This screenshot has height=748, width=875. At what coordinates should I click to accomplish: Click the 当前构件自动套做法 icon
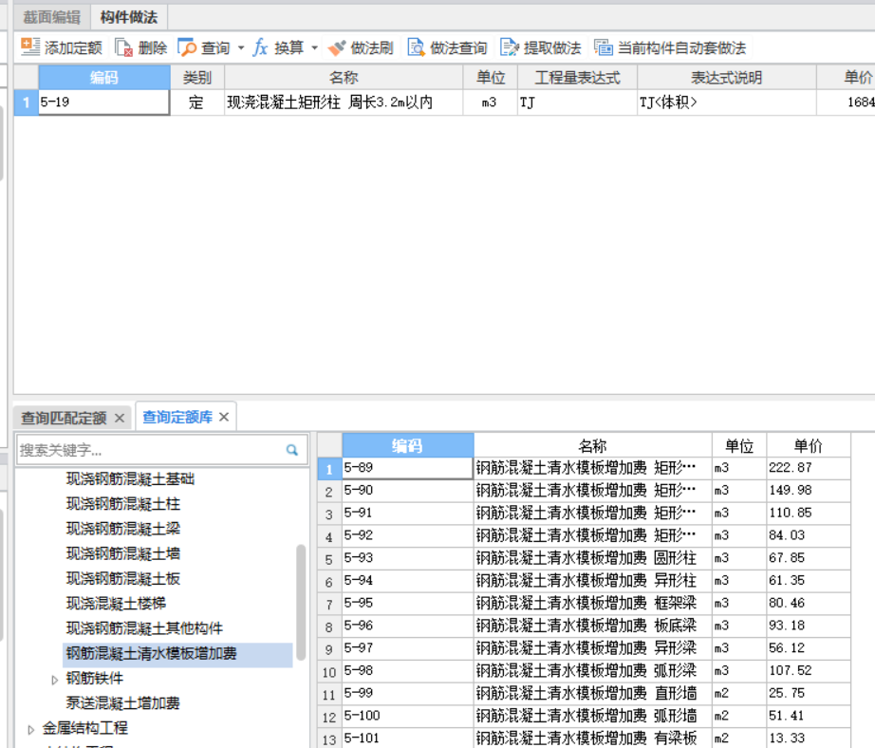tap(604, 48)
